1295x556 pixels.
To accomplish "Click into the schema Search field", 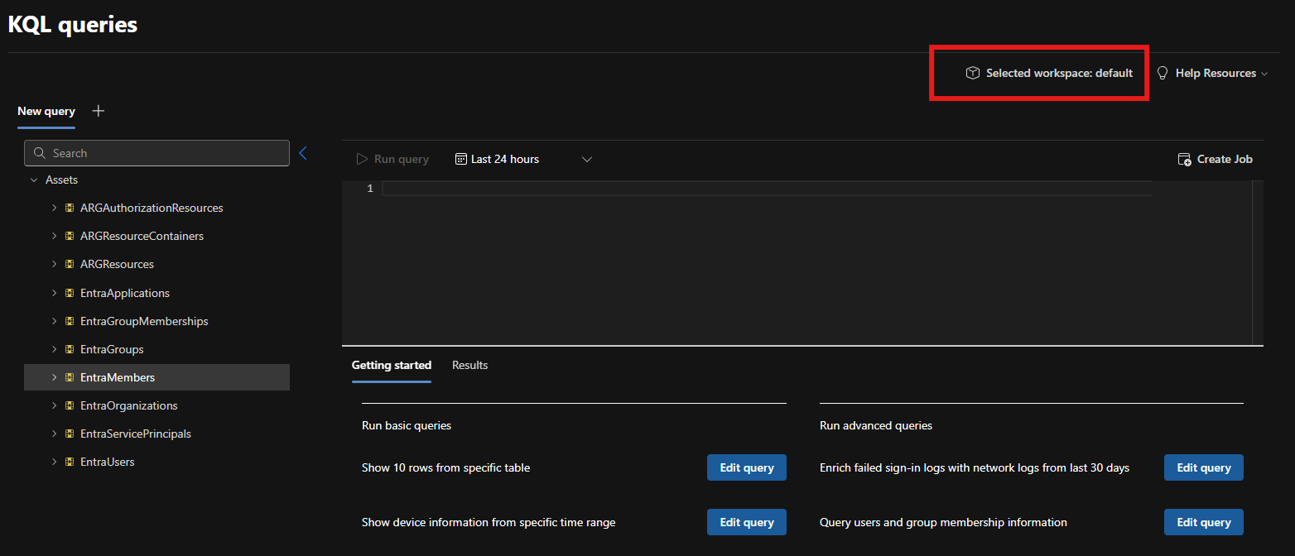I will pos(157,153).
